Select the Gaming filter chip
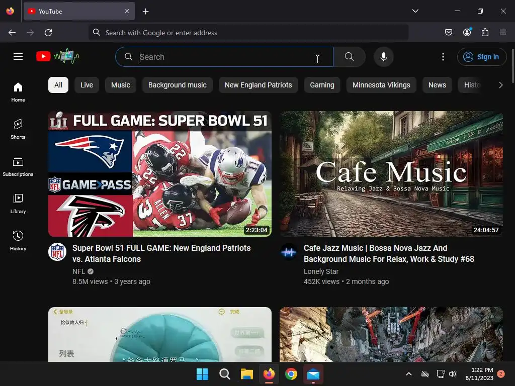This screenshot has height=386, width=515. (x=322, y=85)
